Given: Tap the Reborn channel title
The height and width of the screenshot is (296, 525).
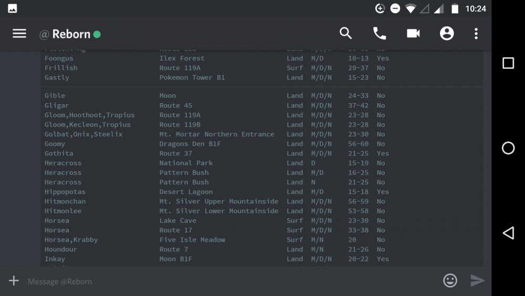Looking at the screenshot, I should coord(71,34).
